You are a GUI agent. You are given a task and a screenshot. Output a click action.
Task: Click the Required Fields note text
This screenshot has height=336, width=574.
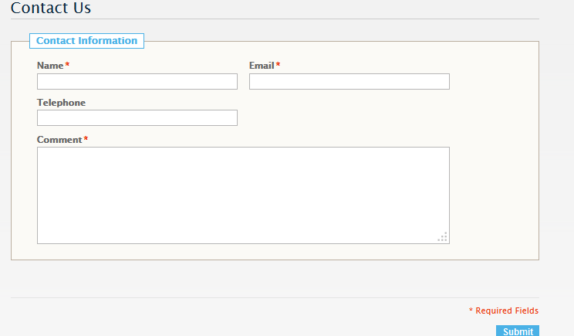pos(507,311)
